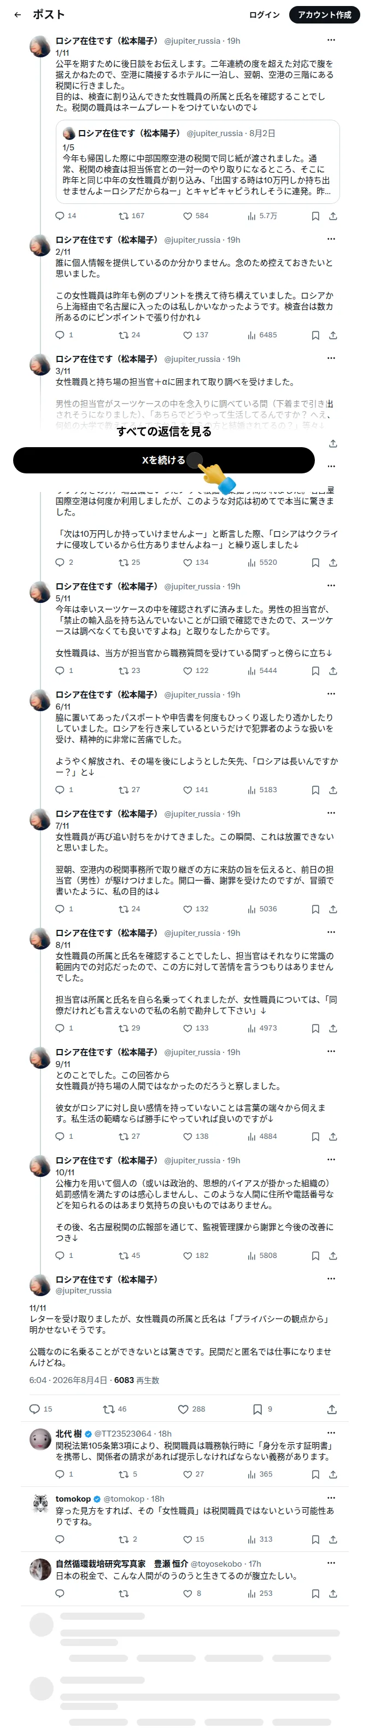This screenshot has height=1734, width=369.
Task: Share the 5/11 post via share icon
Action: [332, 671]
